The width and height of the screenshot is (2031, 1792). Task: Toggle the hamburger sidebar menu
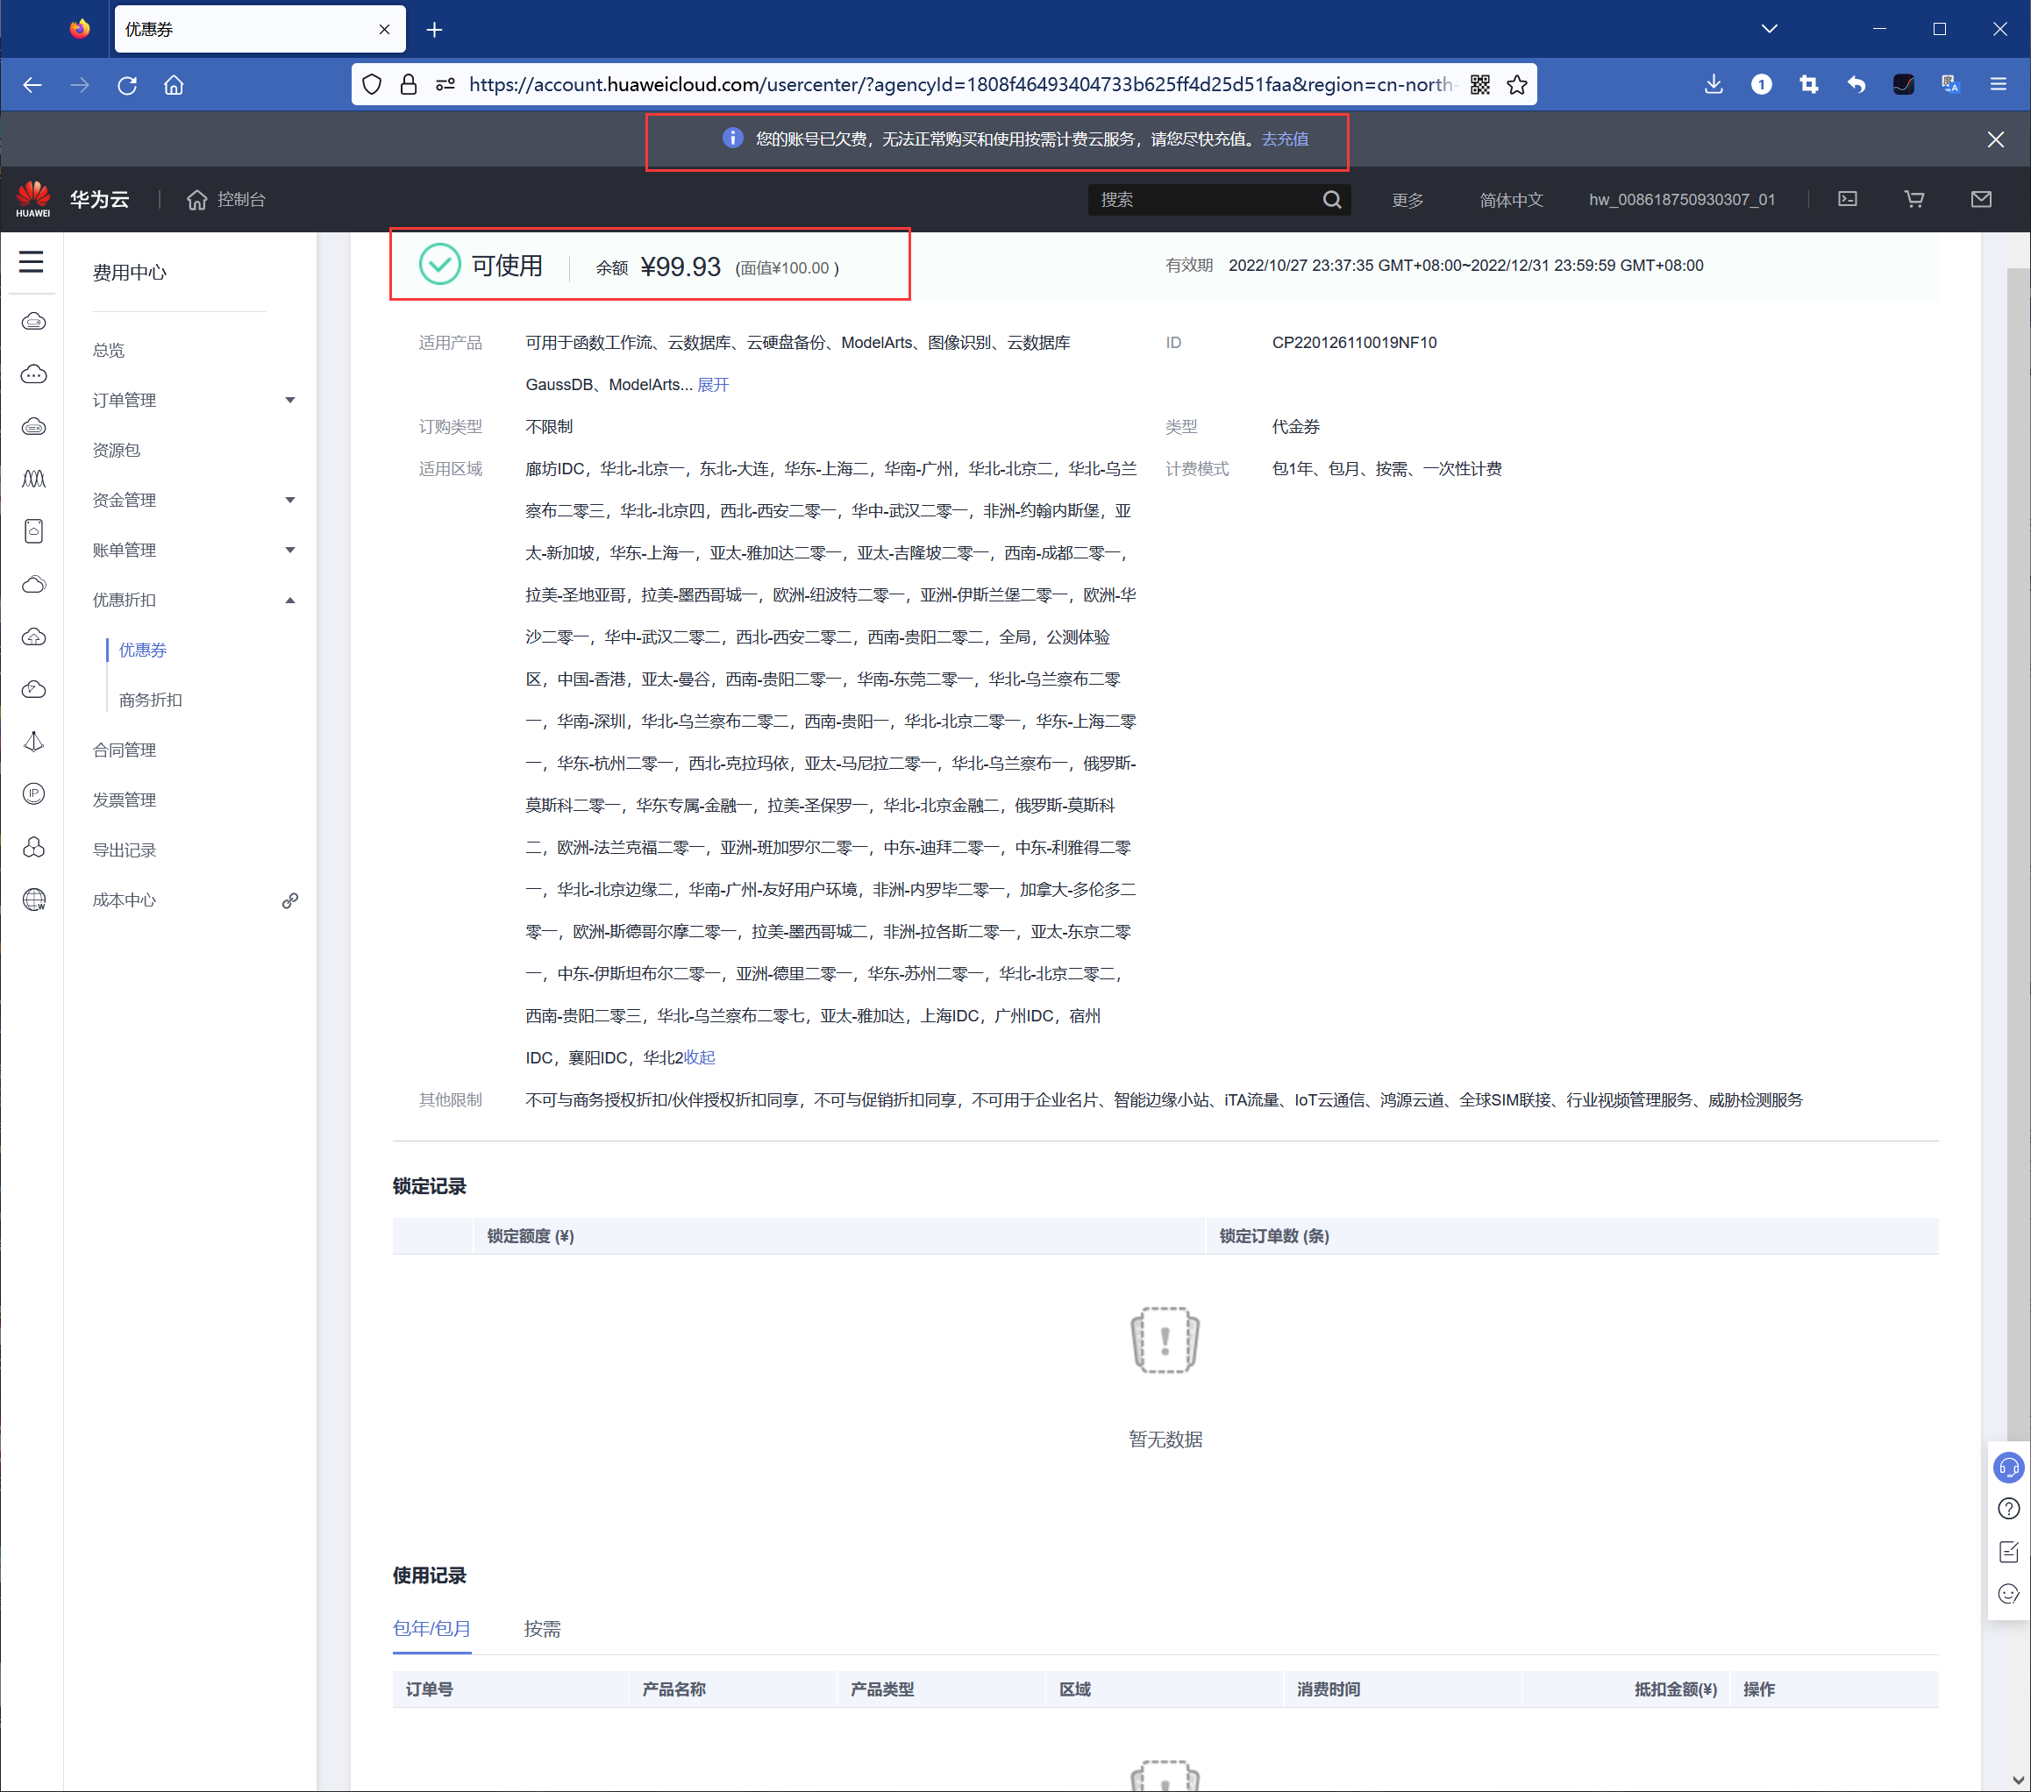(32, 262)
